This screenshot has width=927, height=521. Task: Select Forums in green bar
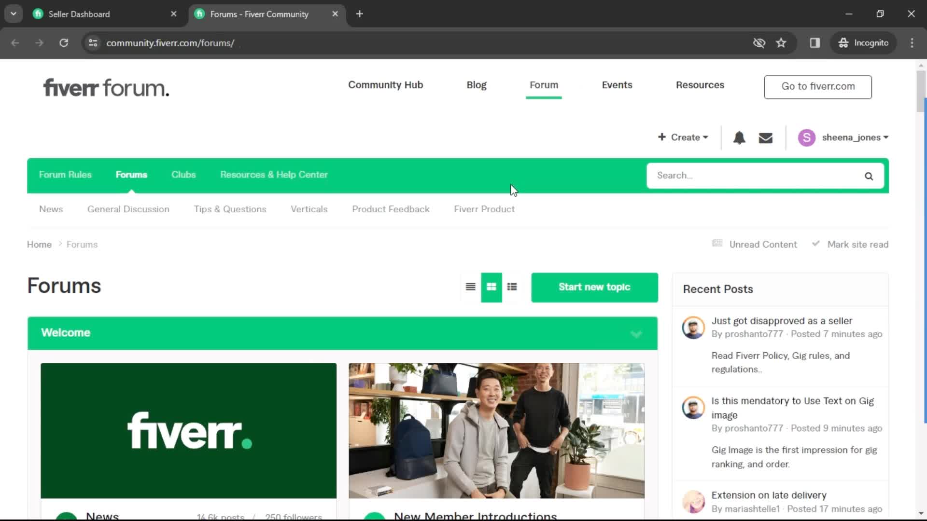click(131, 175)
